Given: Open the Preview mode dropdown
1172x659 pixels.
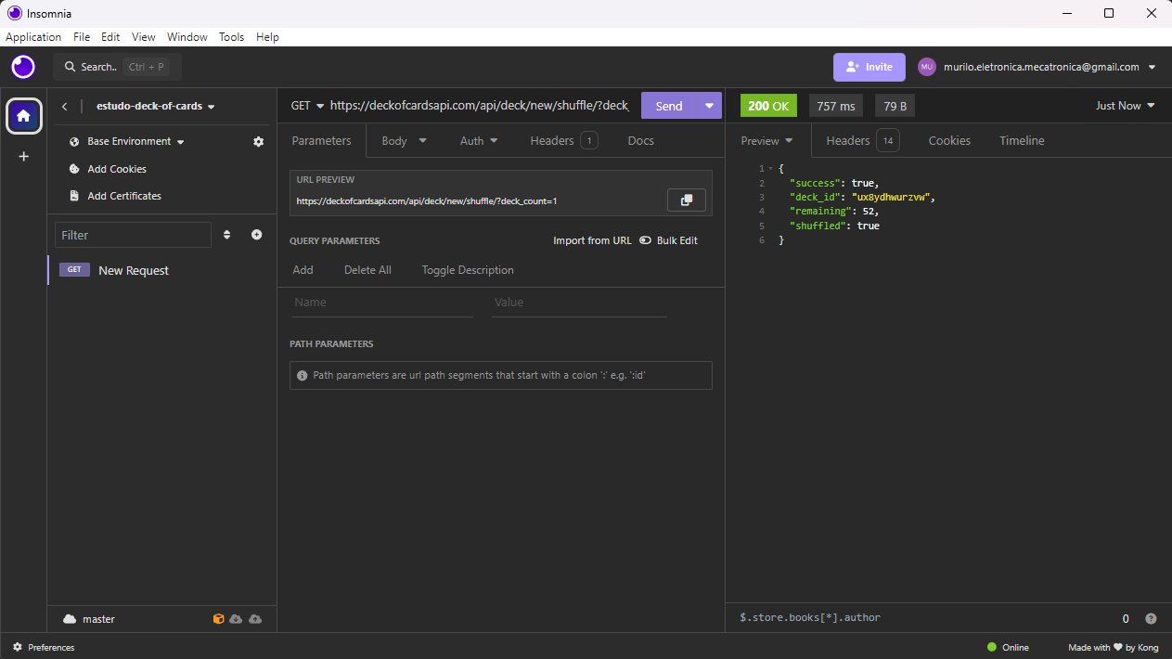Looking at the screenshot, I should (766, 141).
